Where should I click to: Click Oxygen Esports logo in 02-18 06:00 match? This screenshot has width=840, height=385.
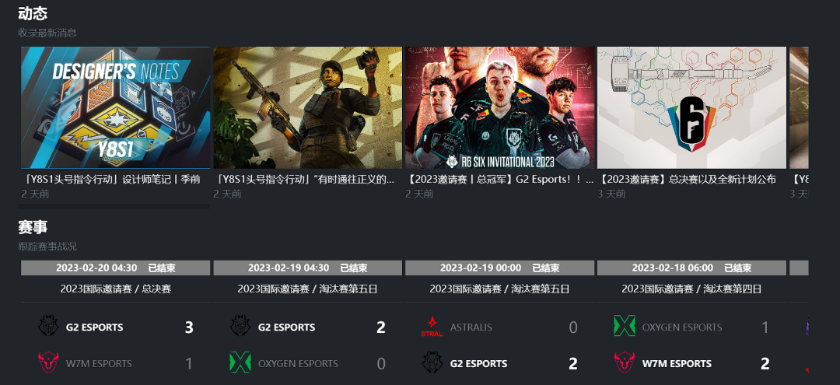coord(624,326)
